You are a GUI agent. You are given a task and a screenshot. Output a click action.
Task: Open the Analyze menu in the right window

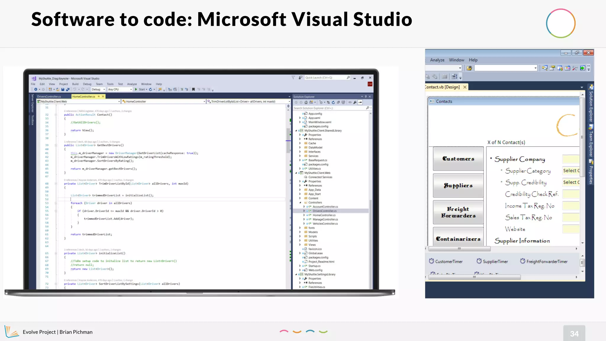(437, 60)
